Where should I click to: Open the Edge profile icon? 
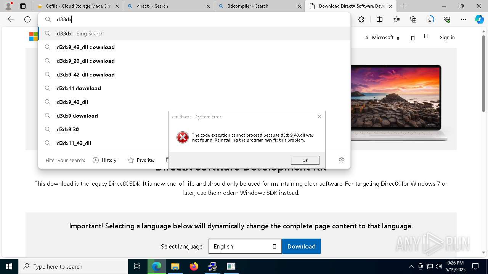tap(8, 6)
